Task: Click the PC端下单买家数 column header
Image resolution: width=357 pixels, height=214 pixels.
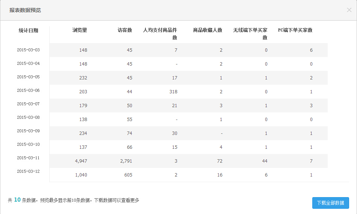Action: click(x=295, y=30)
